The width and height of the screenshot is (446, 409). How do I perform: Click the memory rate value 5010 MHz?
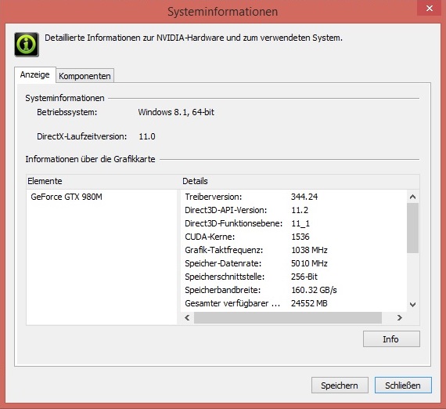[x=310, y=263]
